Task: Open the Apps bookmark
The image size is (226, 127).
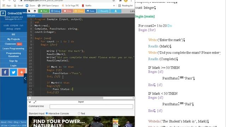Action: (x=7, y=6)
